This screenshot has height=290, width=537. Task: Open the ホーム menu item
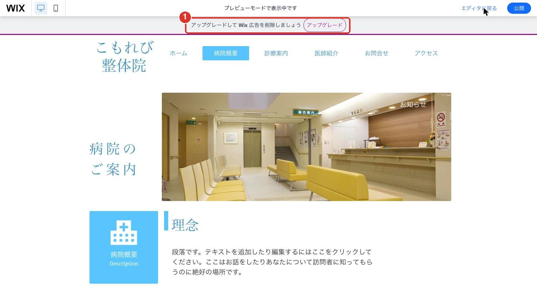[178, 53]
